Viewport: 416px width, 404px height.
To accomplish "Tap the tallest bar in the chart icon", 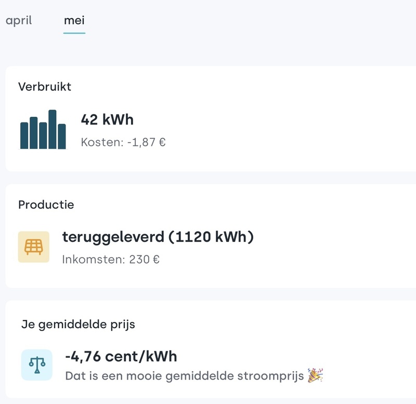I will [53, 130].
